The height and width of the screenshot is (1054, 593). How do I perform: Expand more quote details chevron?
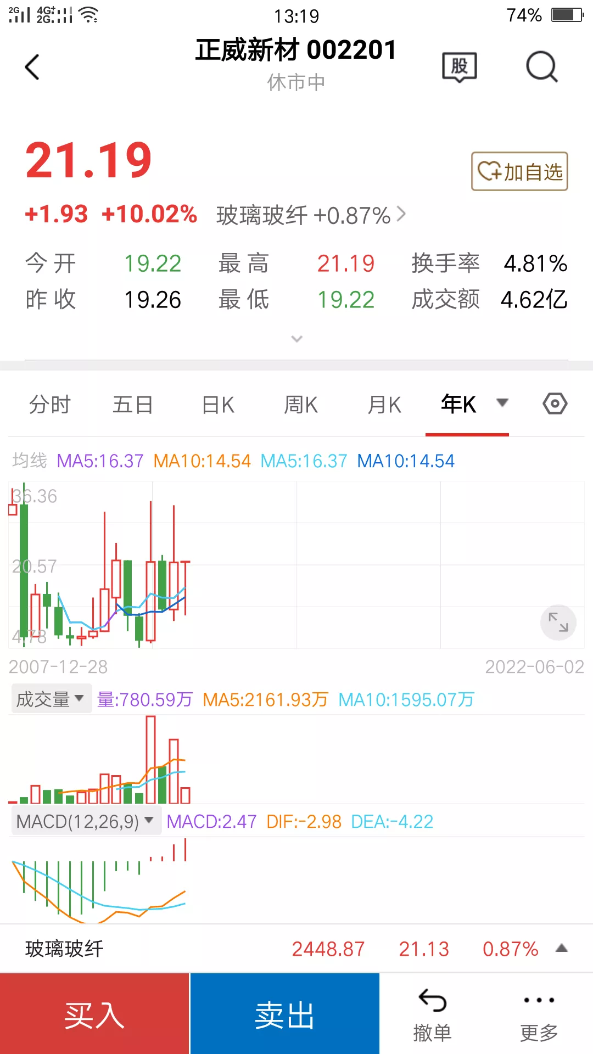click(x=296, y=339)
